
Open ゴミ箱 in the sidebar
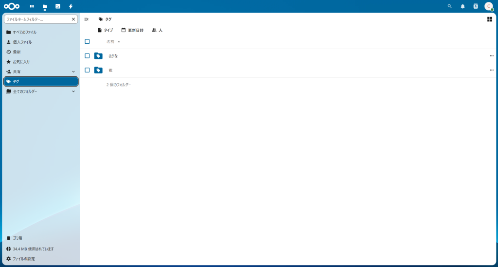click(x=18, y=238)
